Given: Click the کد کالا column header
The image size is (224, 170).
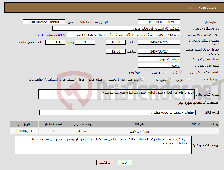Looking at the screenshot, I should pos(196,124).
